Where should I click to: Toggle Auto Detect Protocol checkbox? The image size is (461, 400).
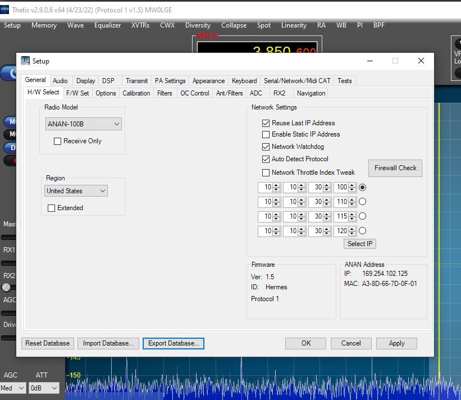[x=266, y=159]
